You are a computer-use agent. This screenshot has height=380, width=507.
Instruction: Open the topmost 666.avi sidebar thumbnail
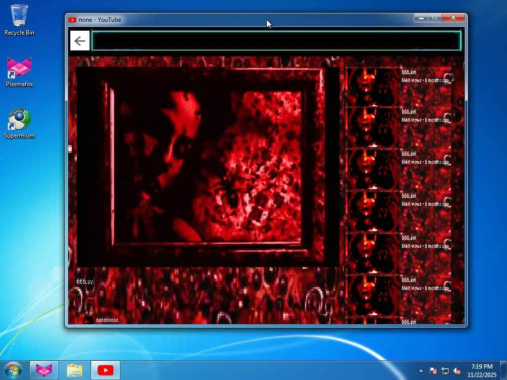(373, 87)
